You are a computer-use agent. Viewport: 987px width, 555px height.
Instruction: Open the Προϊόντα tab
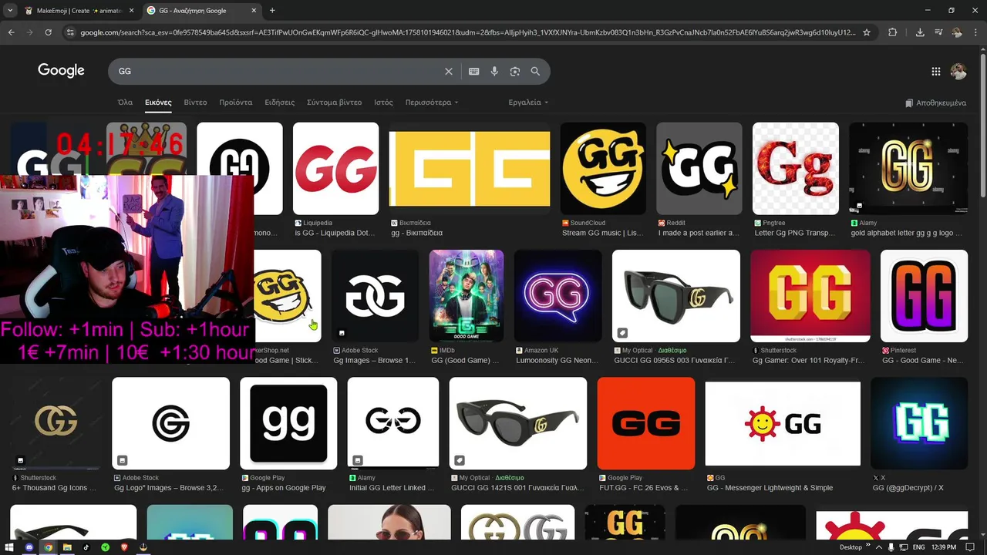(235, 103)
